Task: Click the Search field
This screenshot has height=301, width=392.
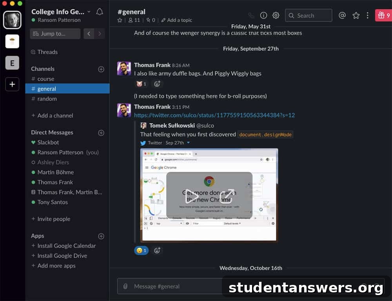Action: [x=309, y=16]
